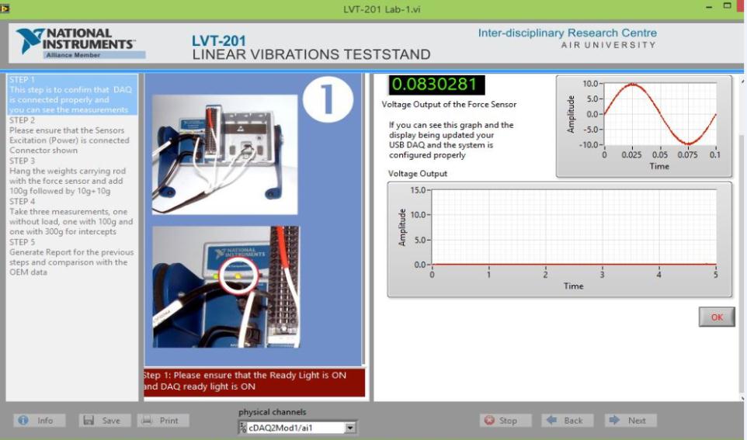Click the Info icon at bottom
Viewport: 747px width, 440px height.
(x=23, y=421)
